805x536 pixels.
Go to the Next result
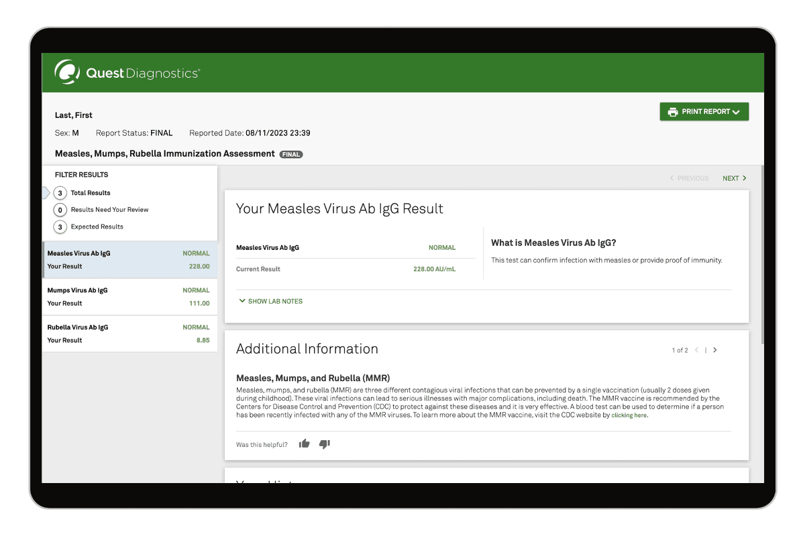pyautogui.click(x=734, y=178)
